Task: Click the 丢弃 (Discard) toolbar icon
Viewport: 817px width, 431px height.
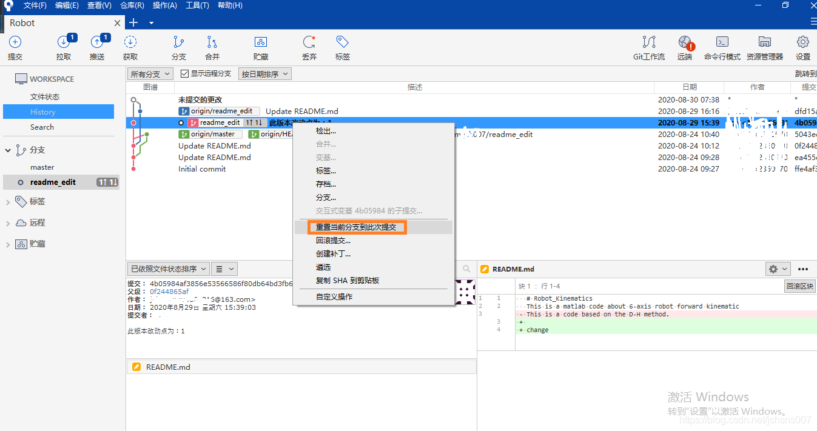Action: (x=309, y=42)
